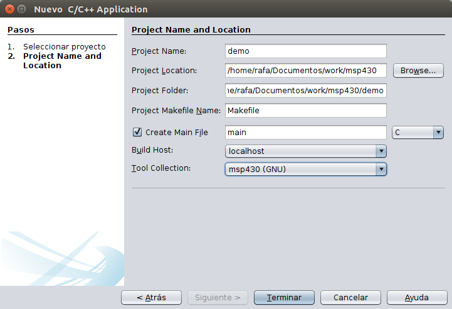
Task: Toggle the Create Main File checkbox
Action: pyautogui.click(x=137, y=132)
